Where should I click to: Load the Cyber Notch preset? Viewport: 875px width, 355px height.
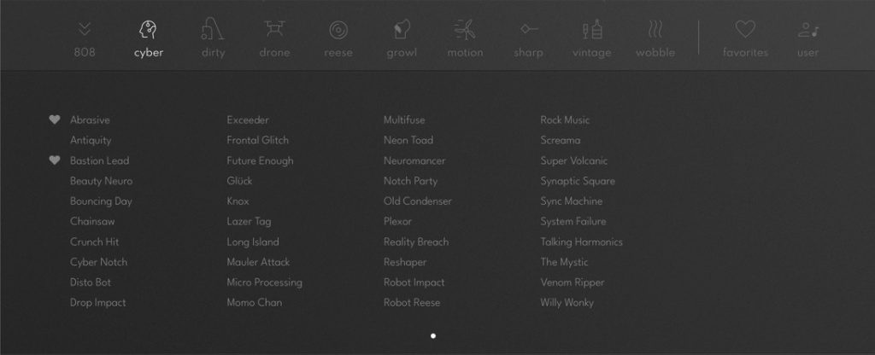tap(99, 262)
